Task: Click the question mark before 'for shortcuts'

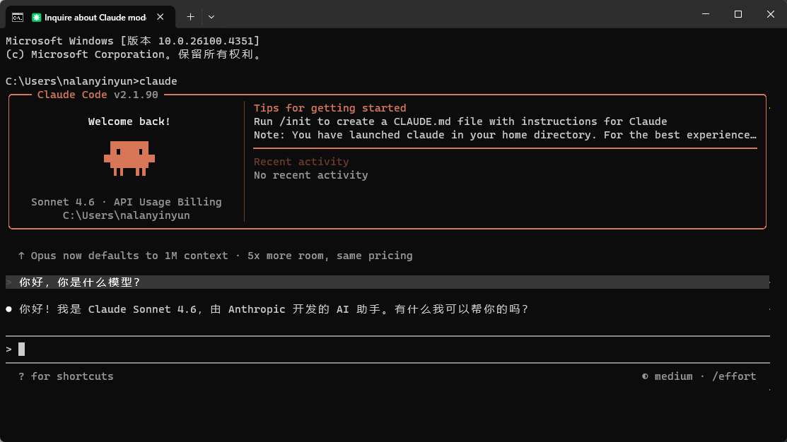Action: (x=22, y=376)
